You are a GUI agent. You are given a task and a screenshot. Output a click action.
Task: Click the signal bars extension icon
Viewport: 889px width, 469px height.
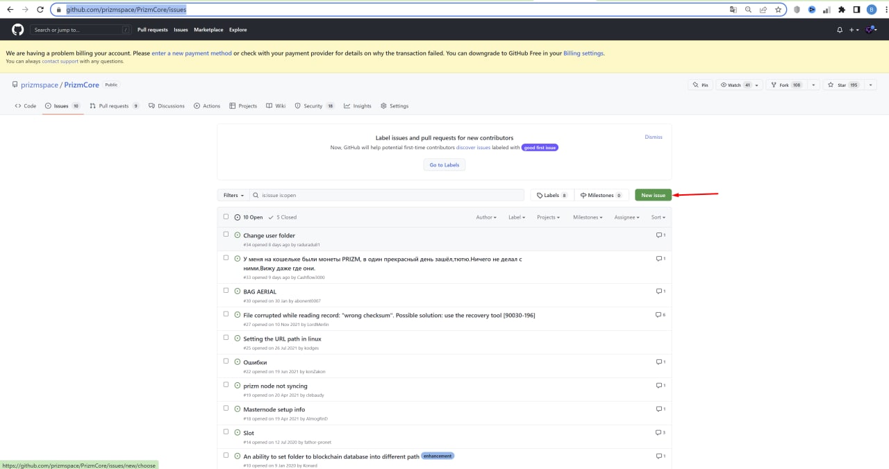tap(826, 10)
